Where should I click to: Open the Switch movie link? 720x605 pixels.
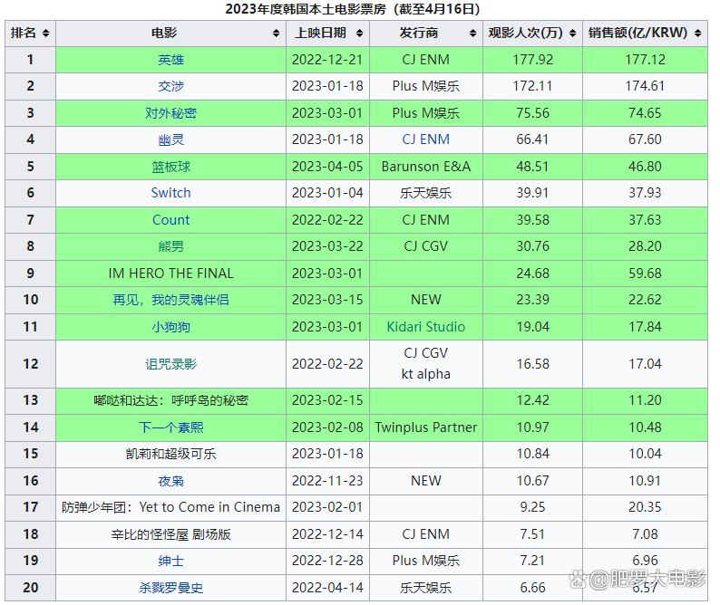(x=170, y=193)
